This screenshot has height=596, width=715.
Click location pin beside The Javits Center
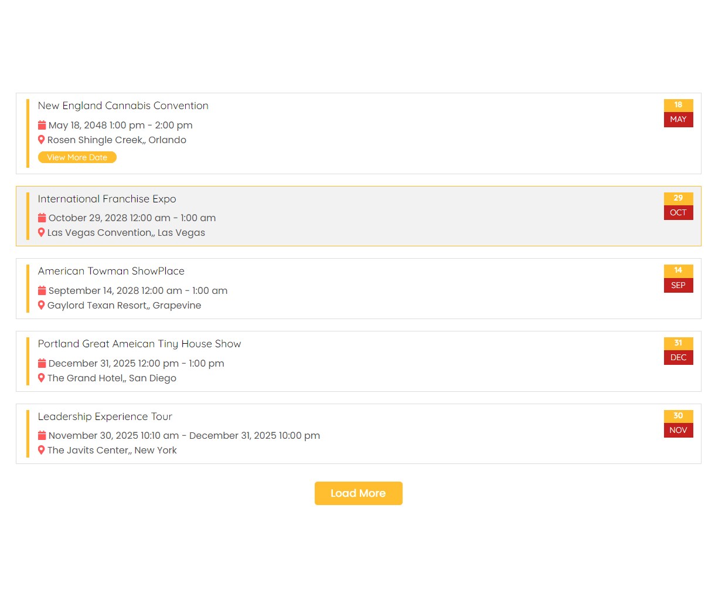coord(41,450)
